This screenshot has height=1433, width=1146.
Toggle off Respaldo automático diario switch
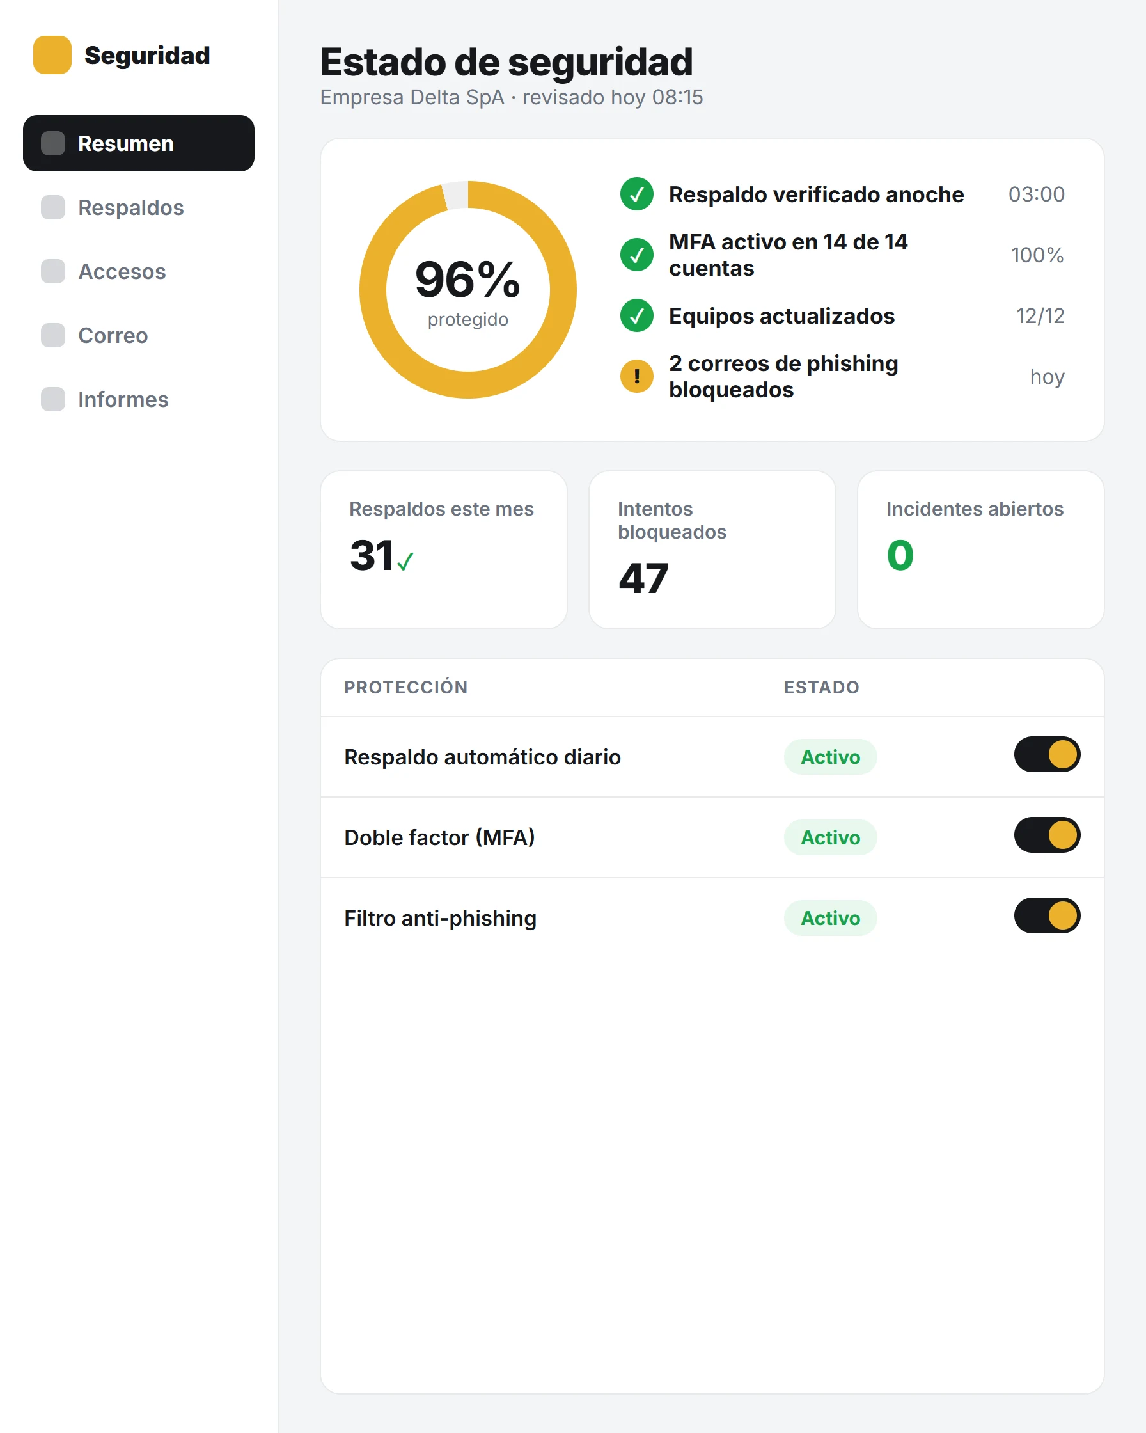(1047, 754)
